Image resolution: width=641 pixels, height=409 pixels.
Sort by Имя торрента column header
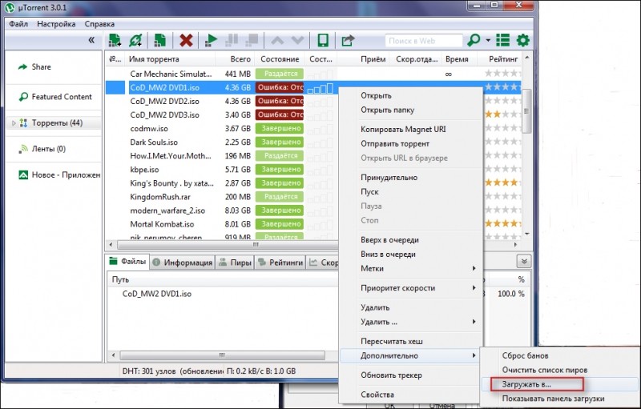coord(154,59)
